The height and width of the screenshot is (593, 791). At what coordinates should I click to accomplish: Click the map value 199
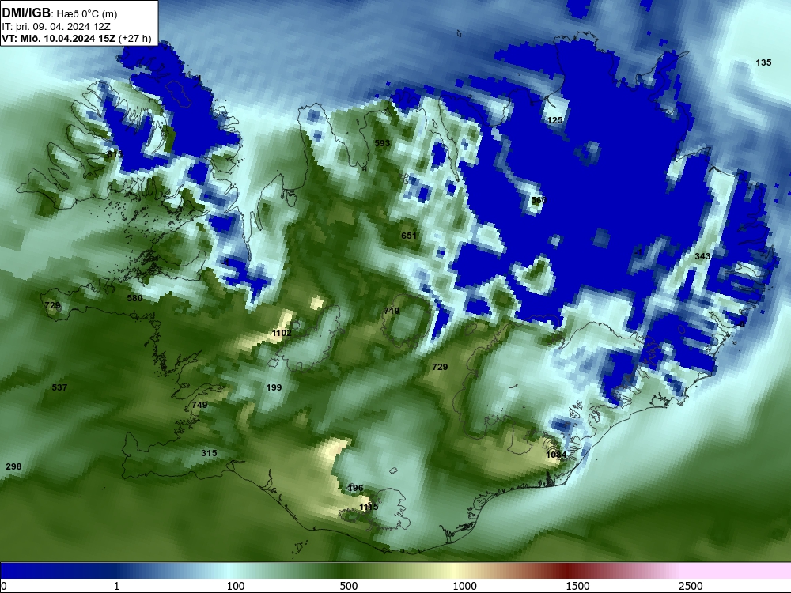point(274,387)
